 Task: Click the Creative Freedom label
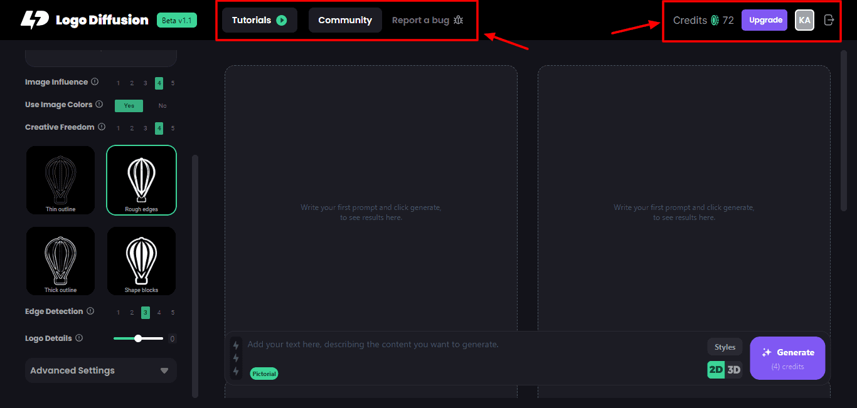pos(60,127)
